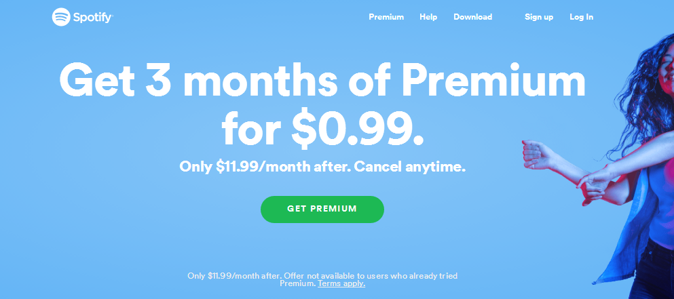Click Log In in top navigation

(581, 17)
